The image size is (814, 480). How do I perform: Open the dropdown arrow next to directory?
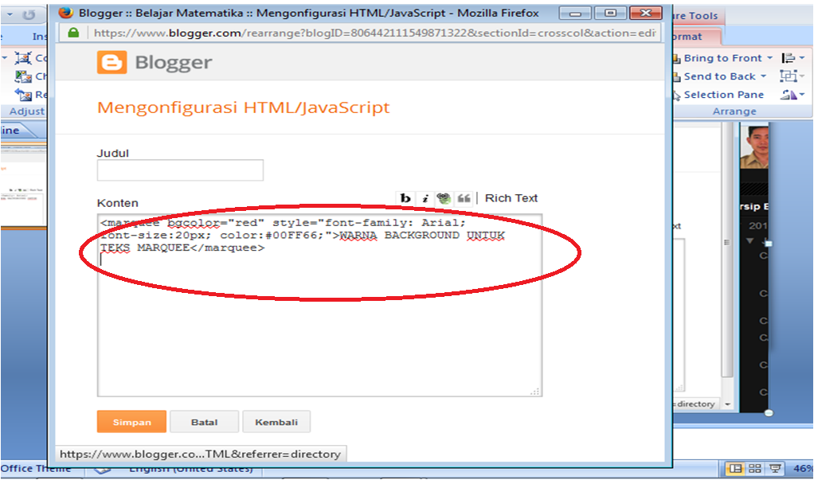point(727,404)
